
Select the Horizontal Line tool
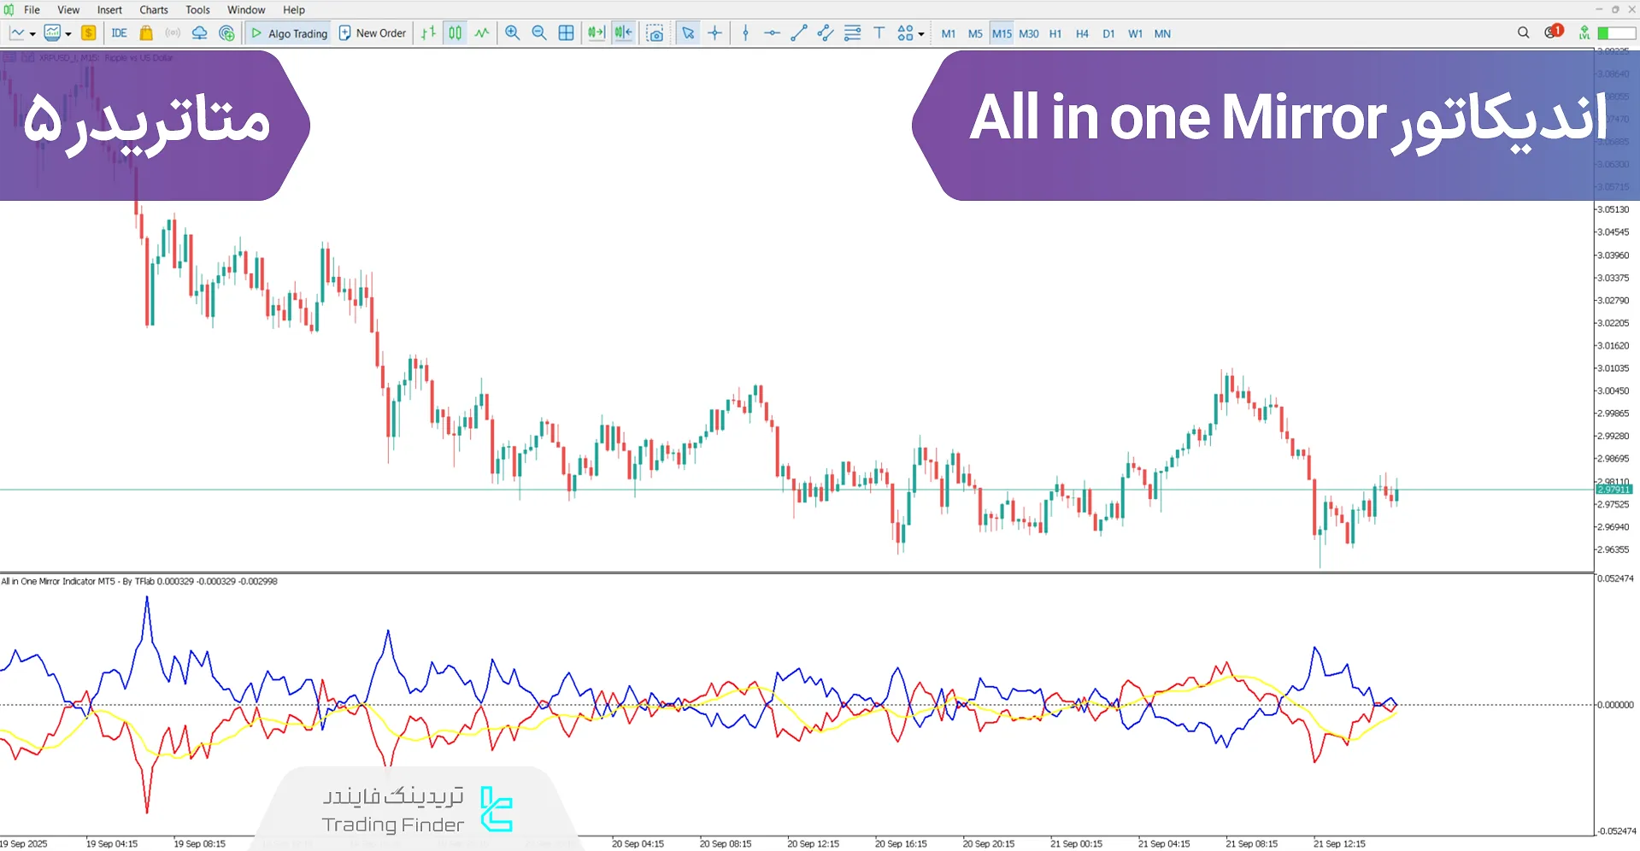[771, 32]
